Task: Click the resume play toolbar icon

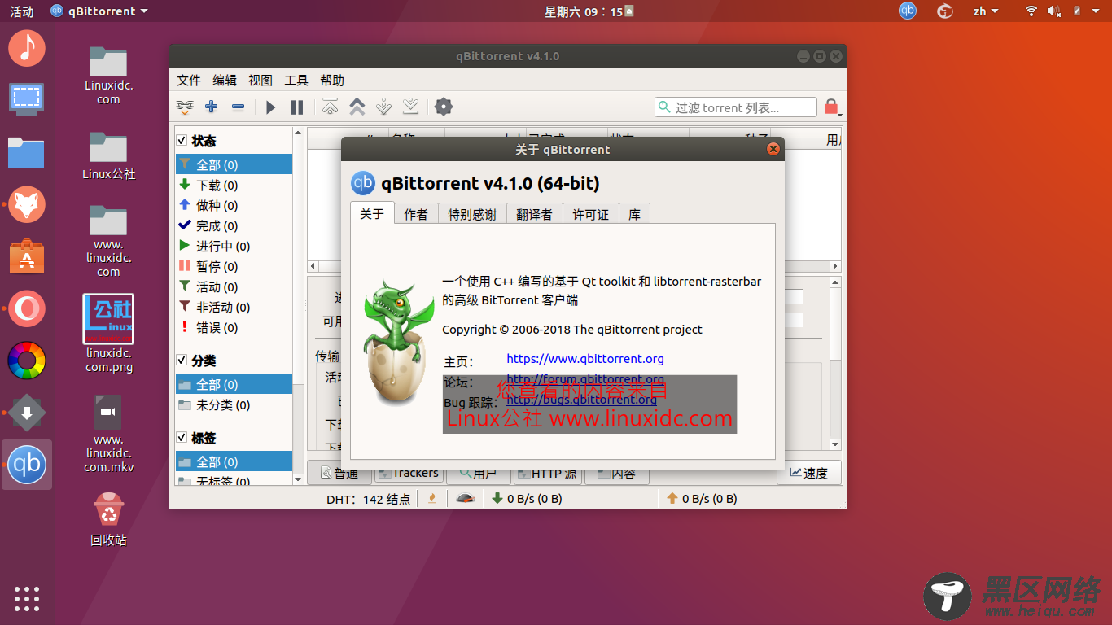Action: pyautogui.click(x=271, y=107)
